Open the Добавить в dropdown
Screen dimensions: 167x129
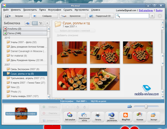coord(51,121)
